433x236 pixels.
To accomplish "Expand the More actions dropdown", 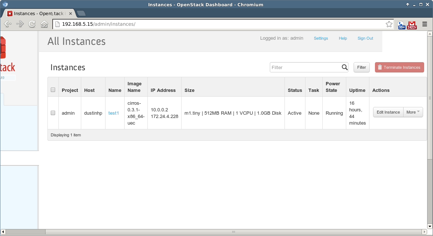I will tap(413, 112).
